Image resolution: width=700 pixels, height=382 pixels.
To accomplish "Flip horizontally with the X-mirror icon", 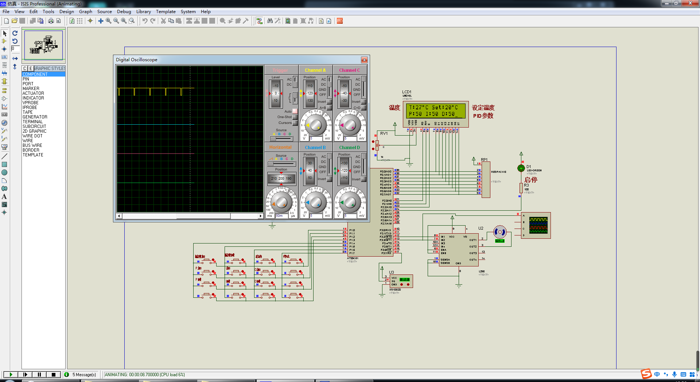I will [15, 58].
